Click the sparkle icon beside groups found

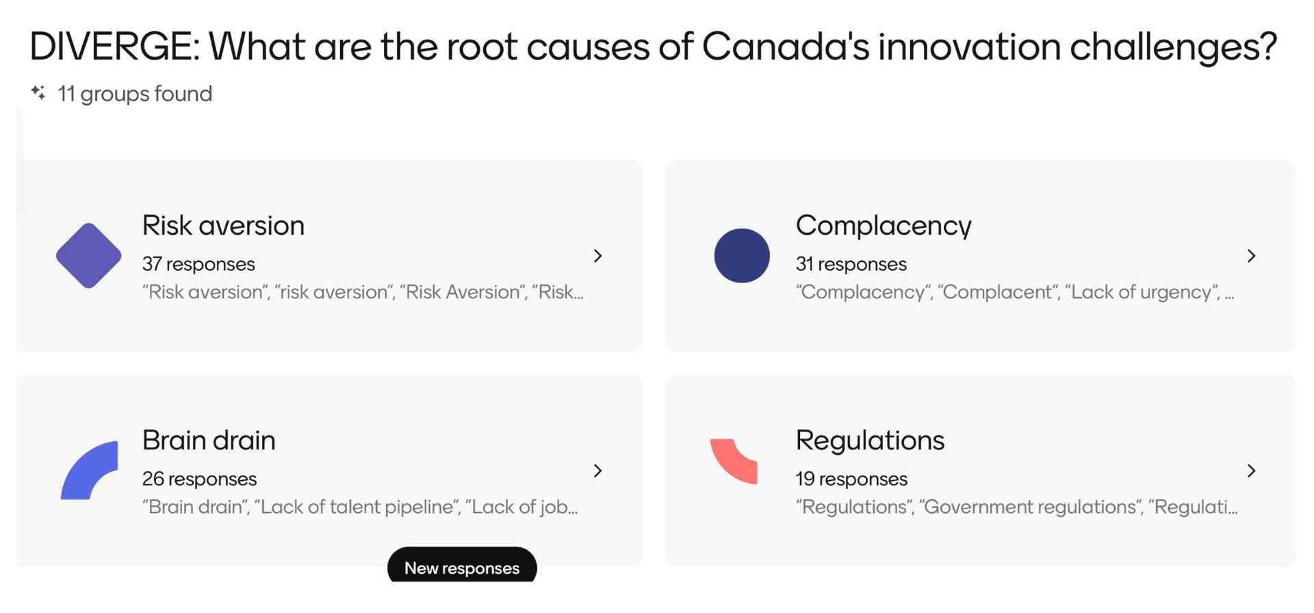(38, 92)
